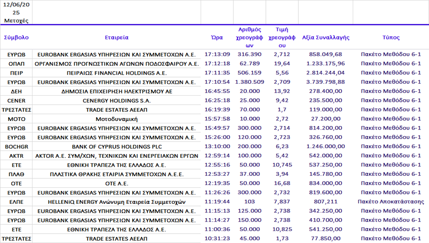Click the 'CENER' symbol cell
429x243 pixels.
[x=16, y=101]
